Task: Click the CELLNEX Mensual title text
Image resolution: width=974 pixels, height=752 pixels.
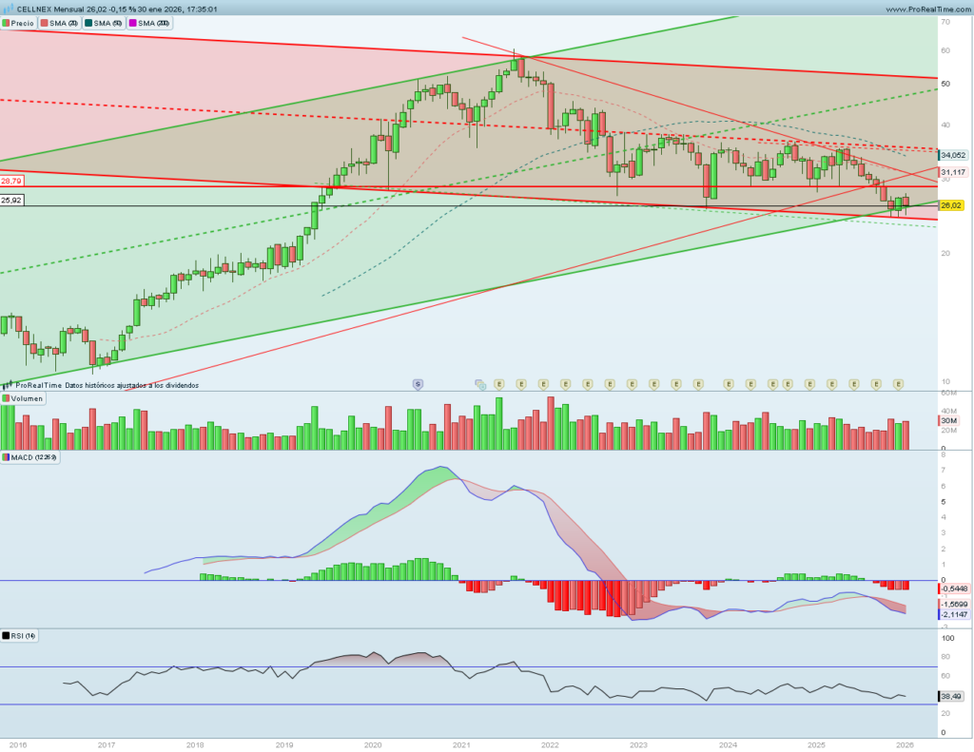Action: click(50, 10)
